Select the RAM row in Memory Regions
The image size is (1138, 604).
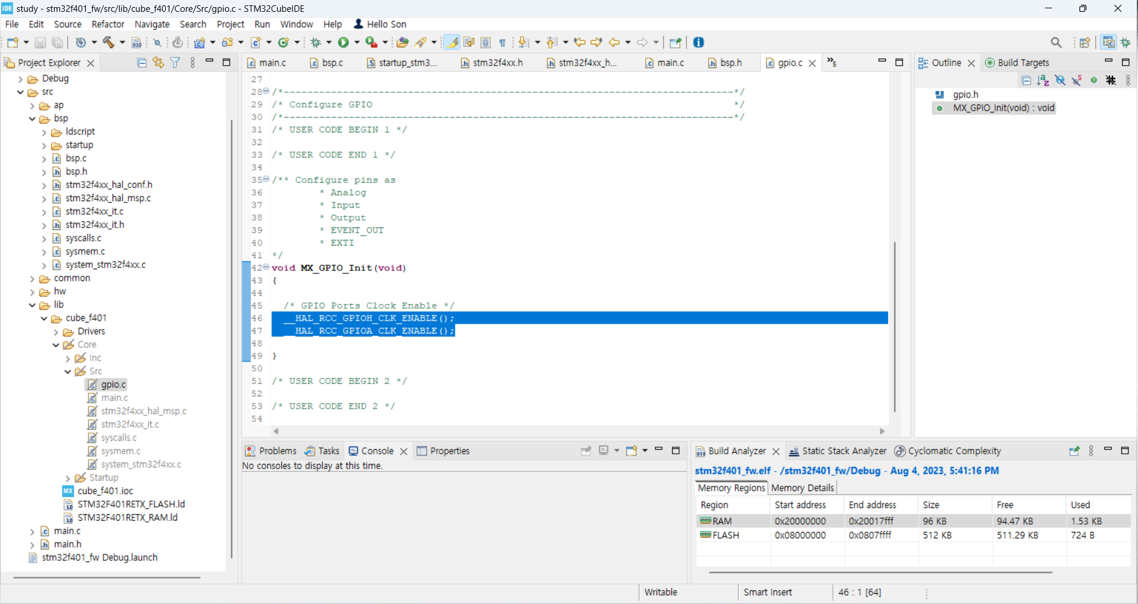(x=913, y=521)
